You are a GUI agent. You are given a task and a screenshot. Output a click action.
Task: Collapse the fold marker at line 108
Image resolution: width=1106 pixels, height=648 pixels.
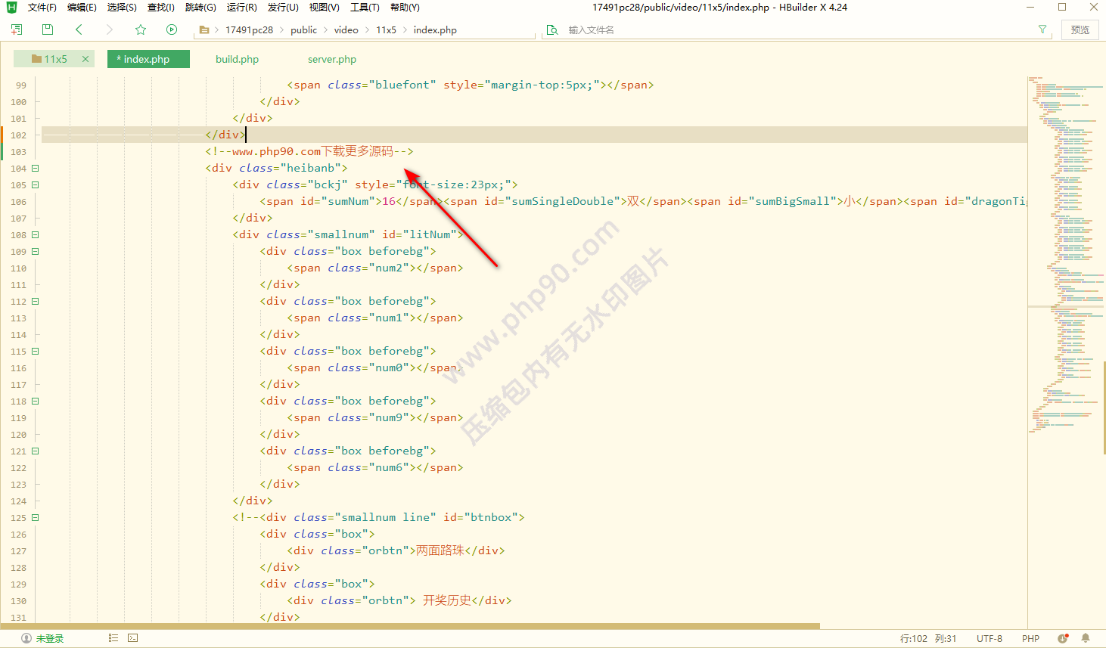tap(35, 235)
